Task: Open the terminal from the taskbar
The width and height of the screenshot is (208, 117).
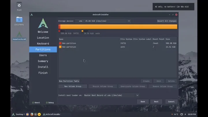Action: 36,114
